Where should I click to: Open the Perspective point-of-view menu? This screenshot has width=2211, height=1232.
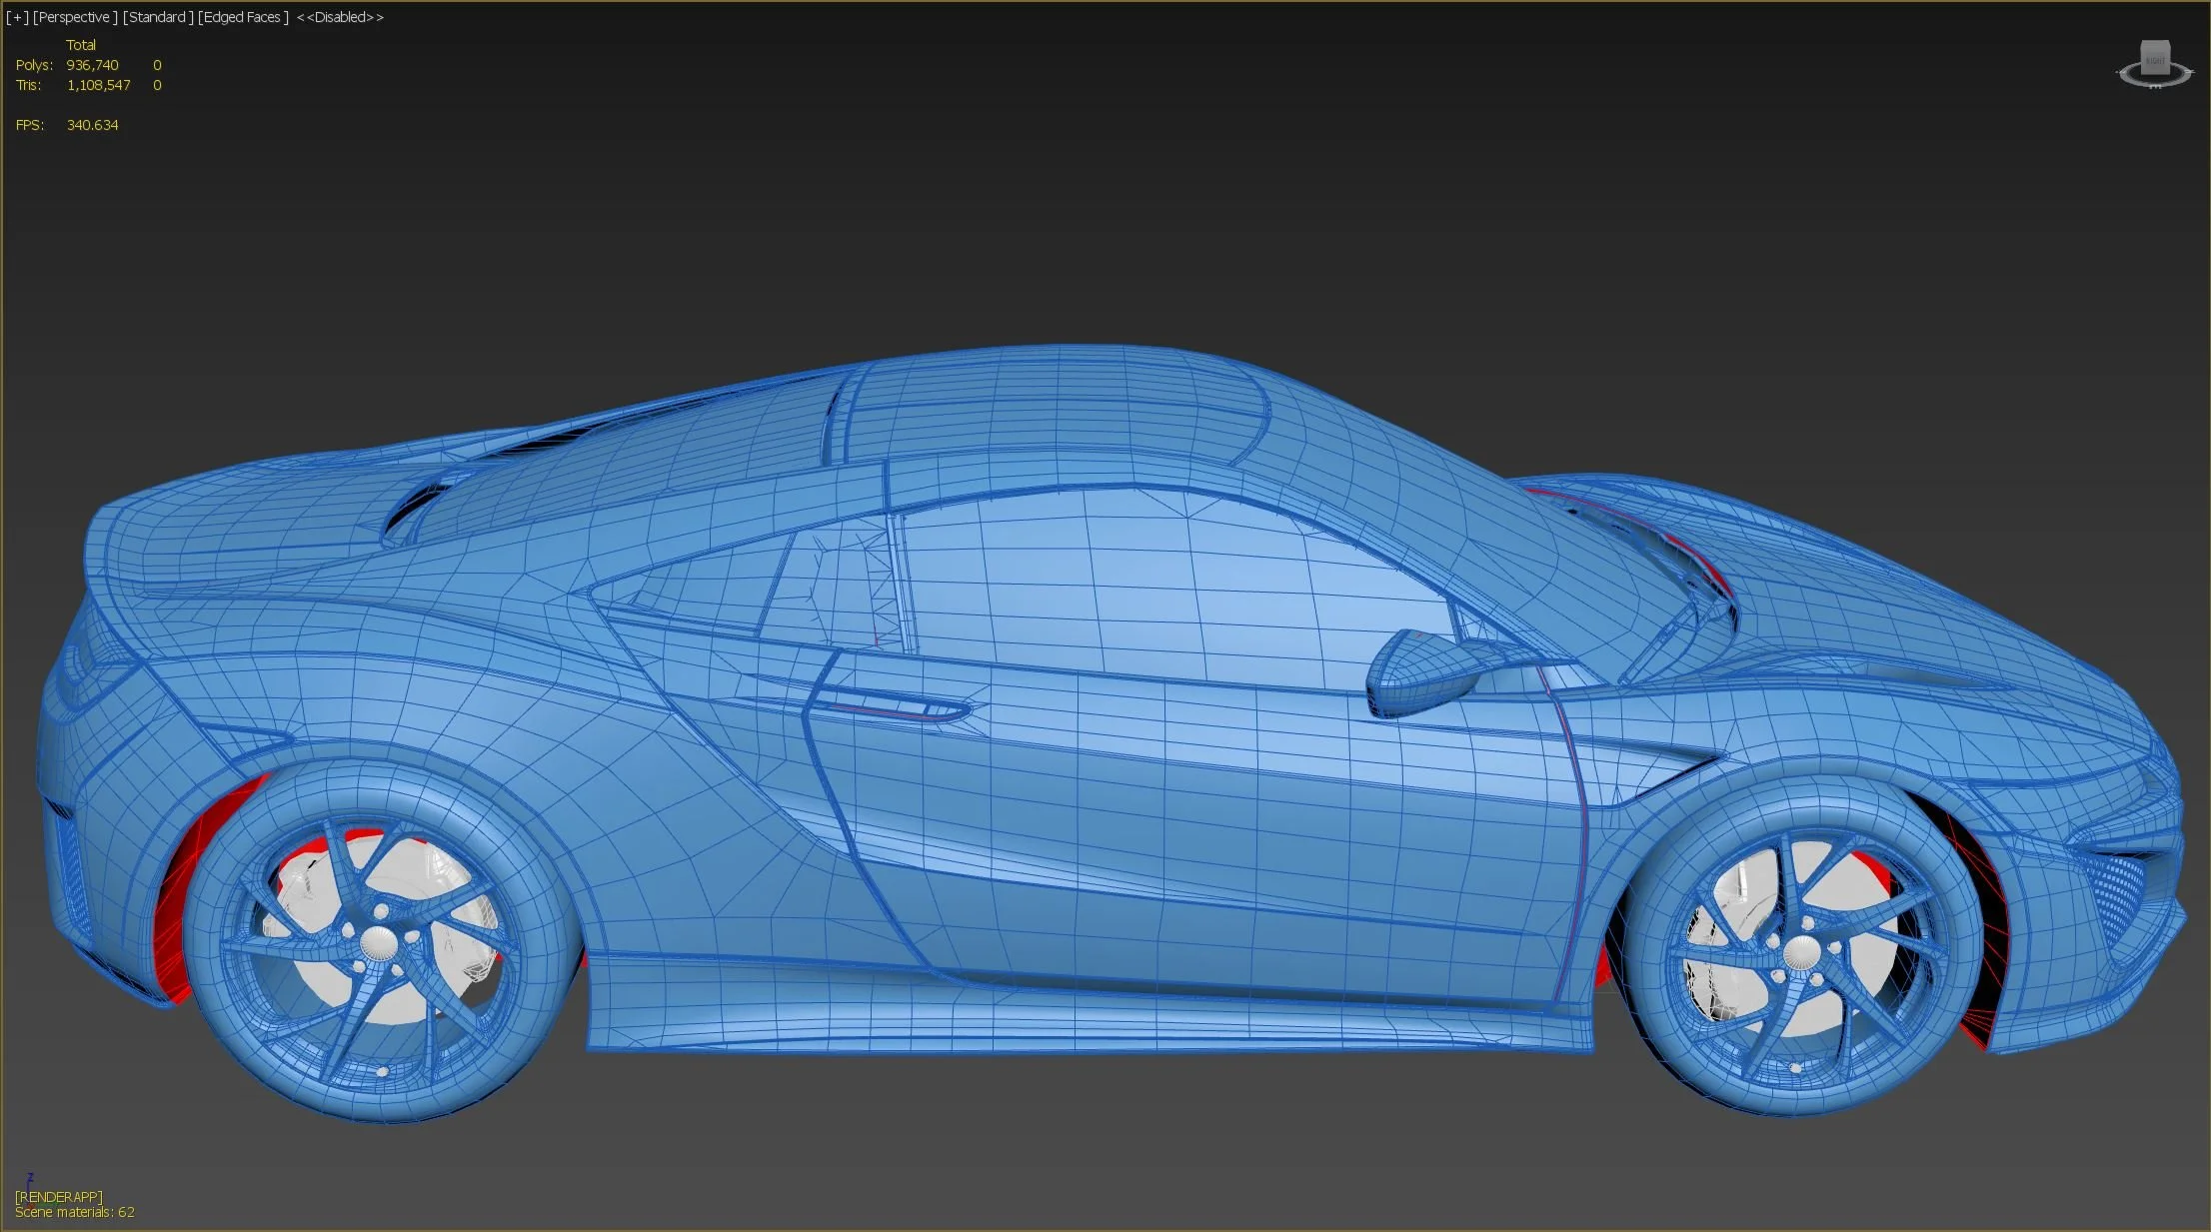pos(75,17)
